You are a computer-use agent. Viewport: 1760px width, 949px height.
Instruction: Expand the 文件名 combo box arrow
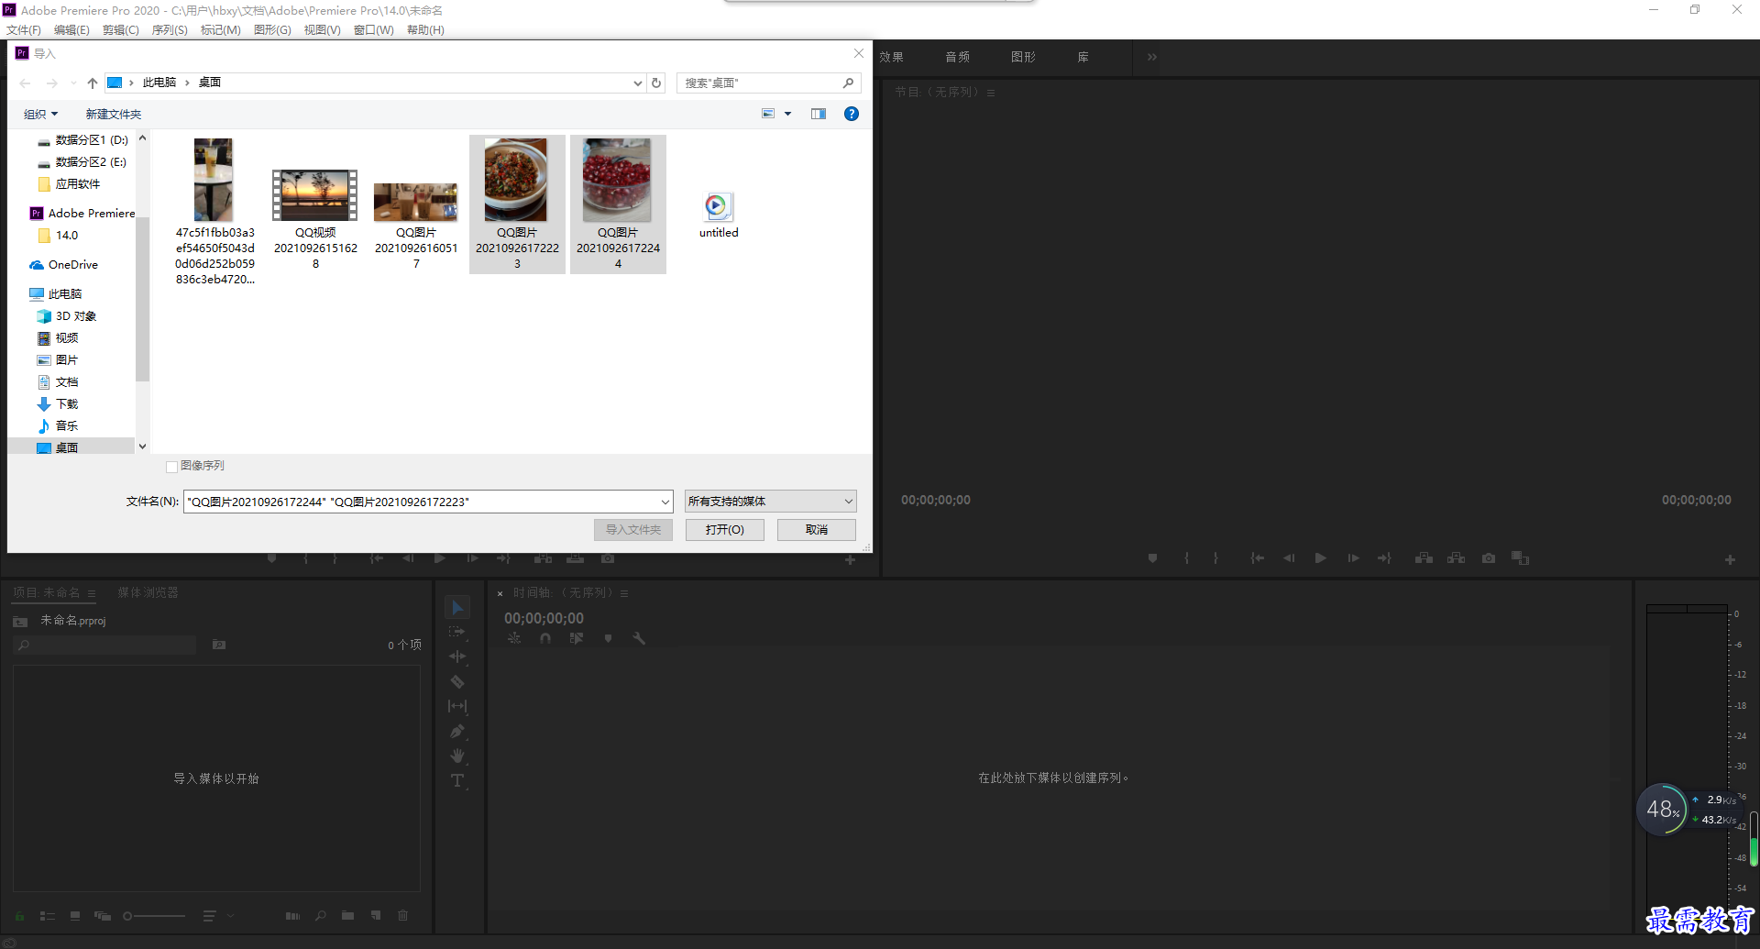pos(665,502)
